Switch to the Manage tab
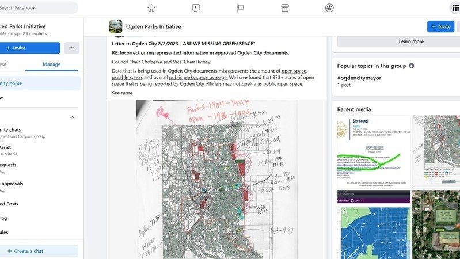 [x=52, y=64]
